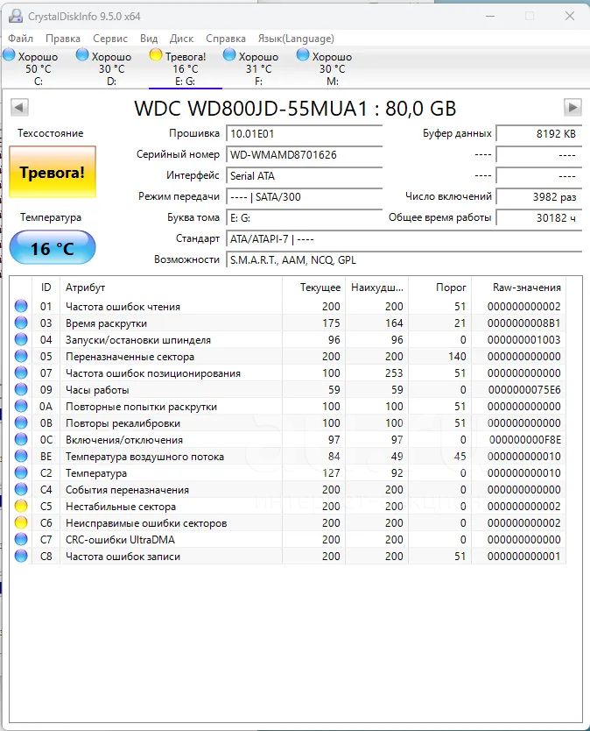Close the CrystalDiskInfo window

[570, 16]
